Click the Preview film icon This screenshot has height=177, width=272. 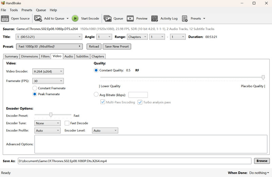click(x=131, y=18)
